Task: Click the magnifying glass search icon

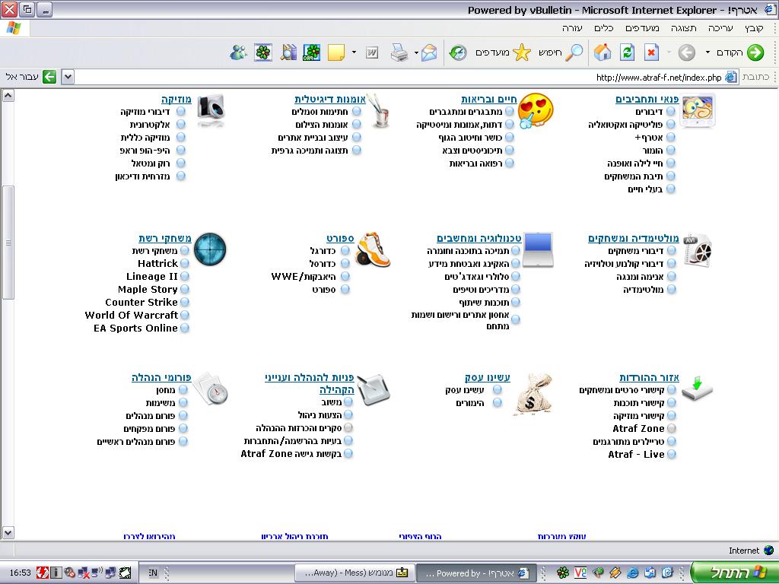Action: (x=574, y=52)
